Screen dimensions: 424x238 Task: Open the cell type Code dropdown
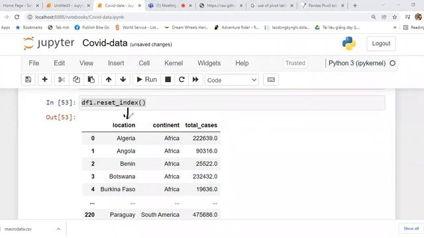pyautogui.click(x=232, y=80)
